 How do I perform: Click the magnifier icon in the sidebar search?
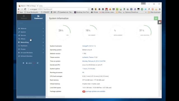pos(43,23)
